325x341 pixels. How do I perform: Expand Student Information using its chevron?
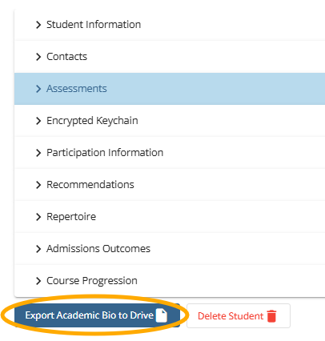tap(38, 25)
